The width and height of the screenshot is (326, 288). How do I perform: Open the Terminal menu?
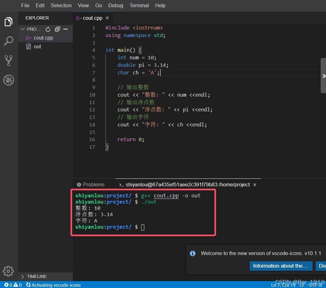tap(139, 5)
